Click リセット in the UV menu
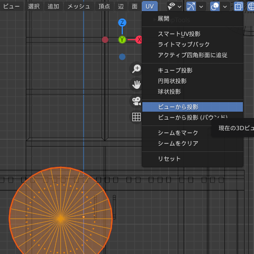 coord(193,159)
